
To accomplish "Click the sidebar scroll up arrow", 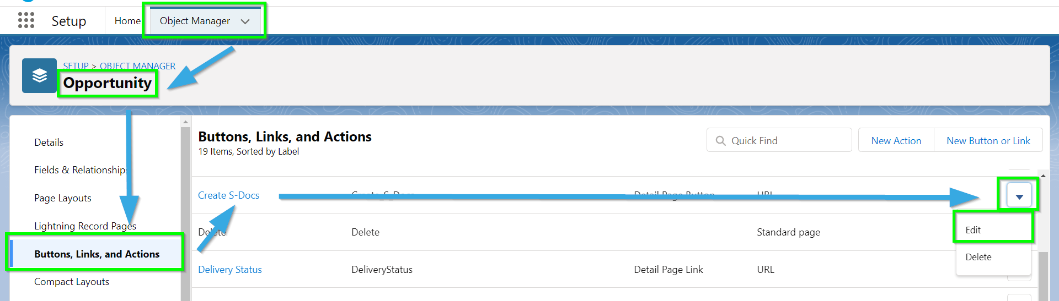I will click(x=185, y=122).
